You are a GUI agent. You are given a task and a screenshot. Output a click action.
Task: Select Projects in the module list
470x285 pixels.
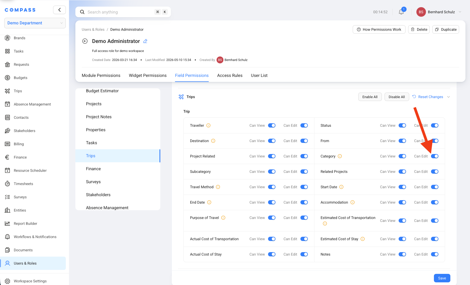(118, 104)
